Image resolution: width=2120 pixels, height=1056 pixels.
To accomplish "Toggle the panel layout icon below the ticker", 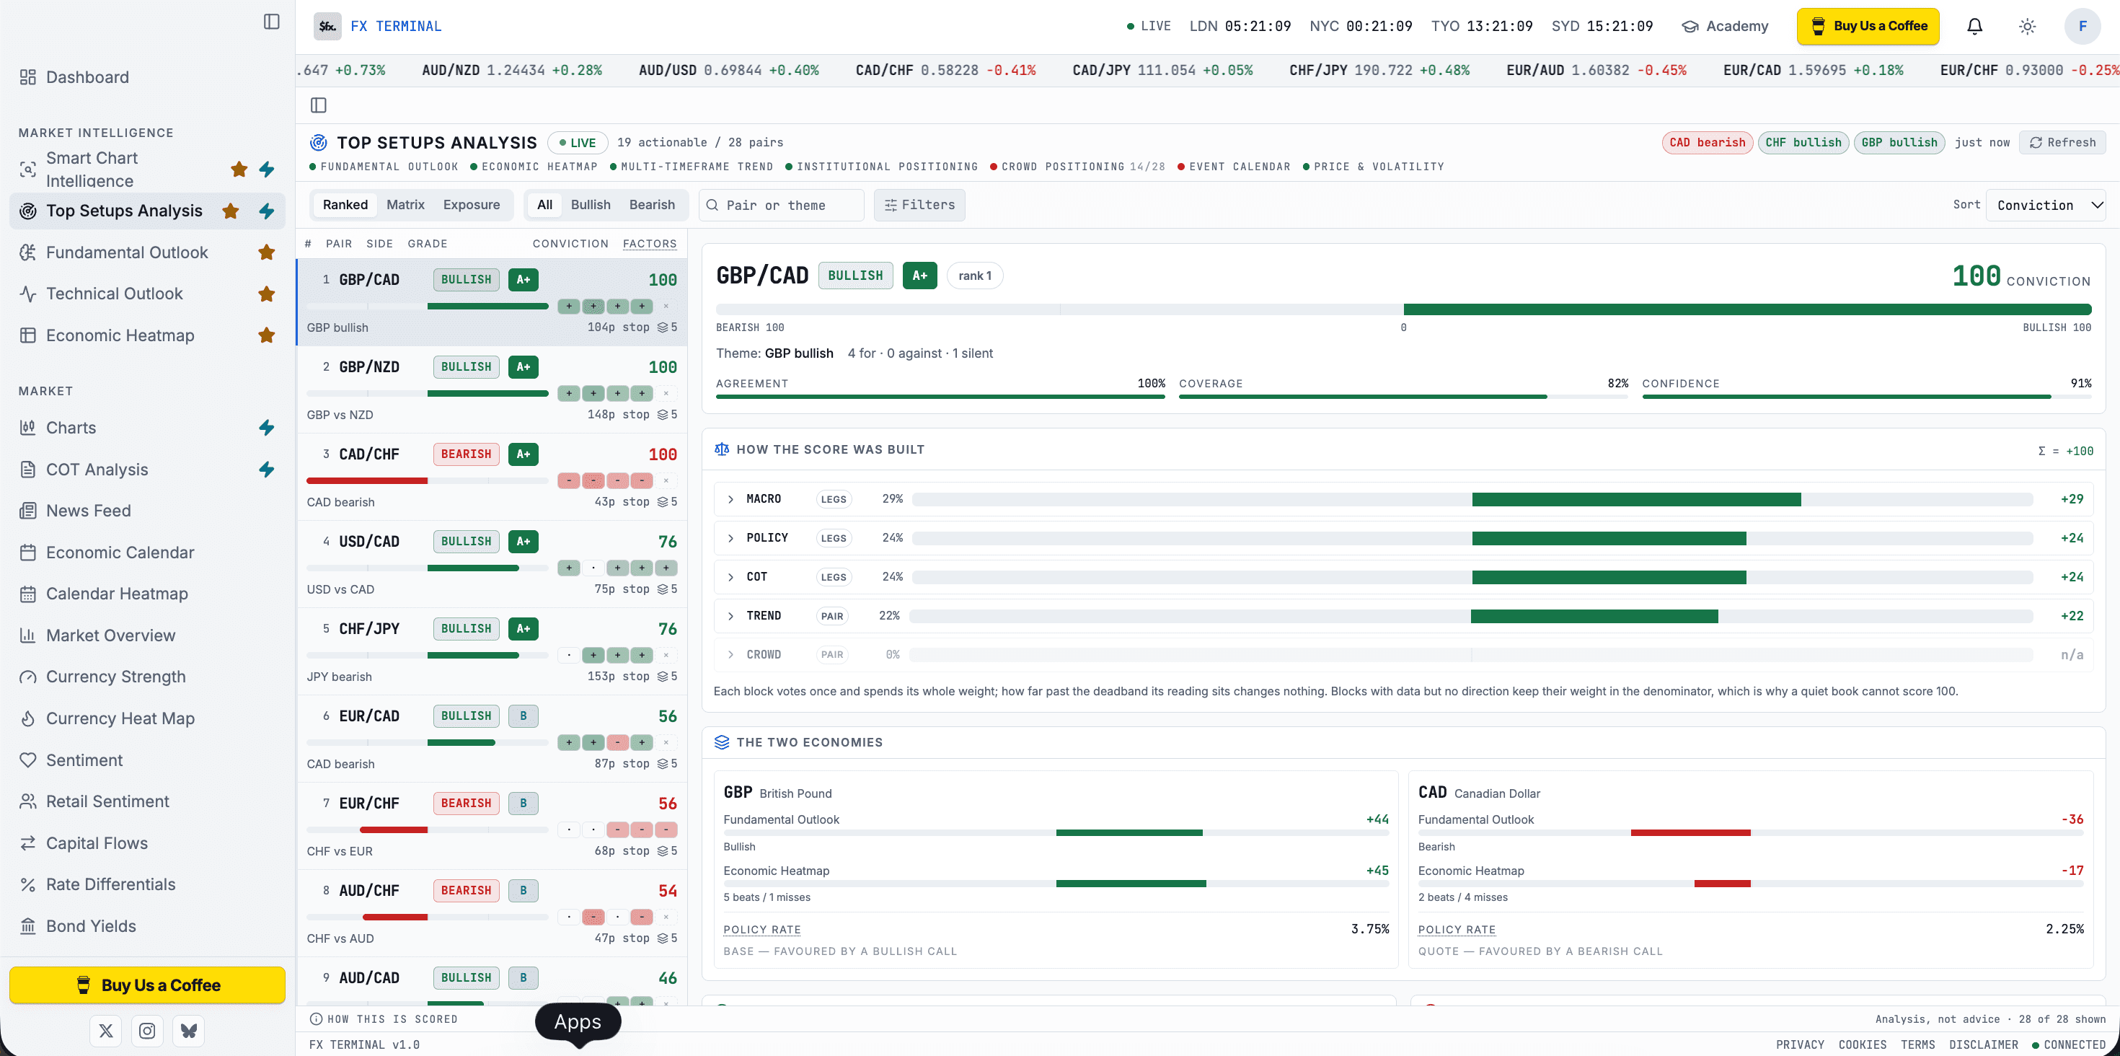I will click(x=319, y=105).
